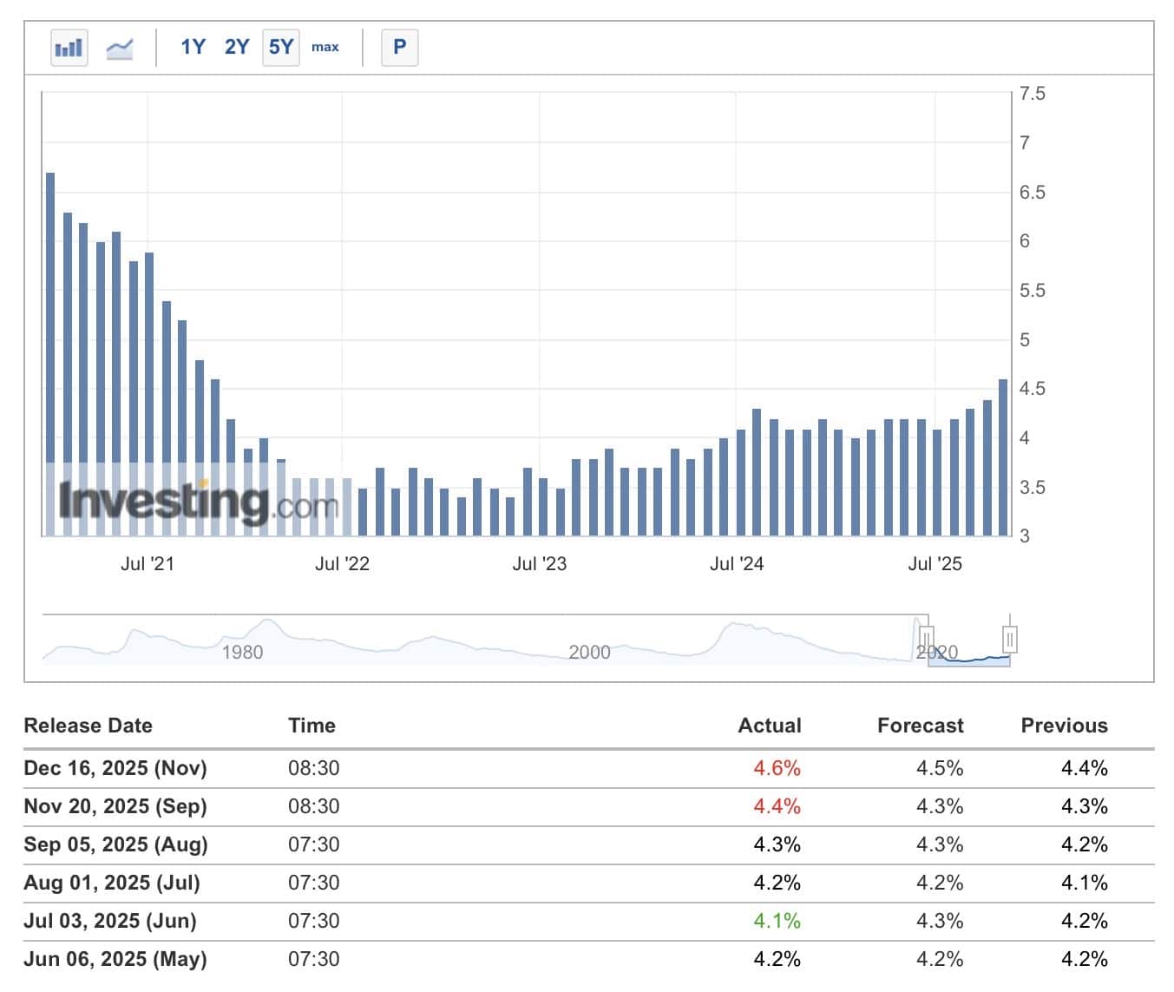
Task: Open the Sep 05, 2025 (Aug) release row
Action: pyautogui.click(x=115, y=844)
